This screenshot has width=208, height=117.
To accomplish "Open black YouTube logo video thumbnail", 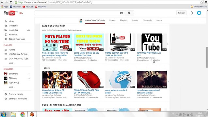I will (x=152, y=42).
